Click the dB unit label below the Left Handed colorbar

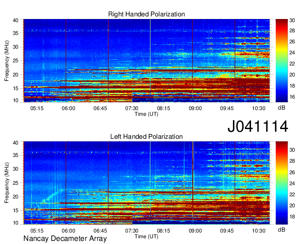[281, 230]
